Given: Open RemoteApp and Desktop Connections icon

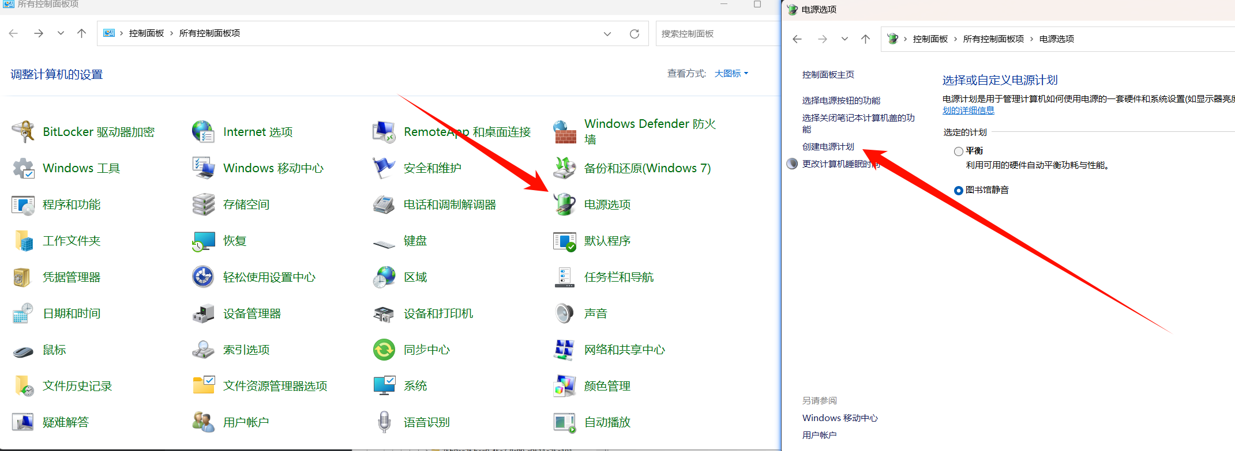Looking at the screenshot, I should tap(384, 132).
